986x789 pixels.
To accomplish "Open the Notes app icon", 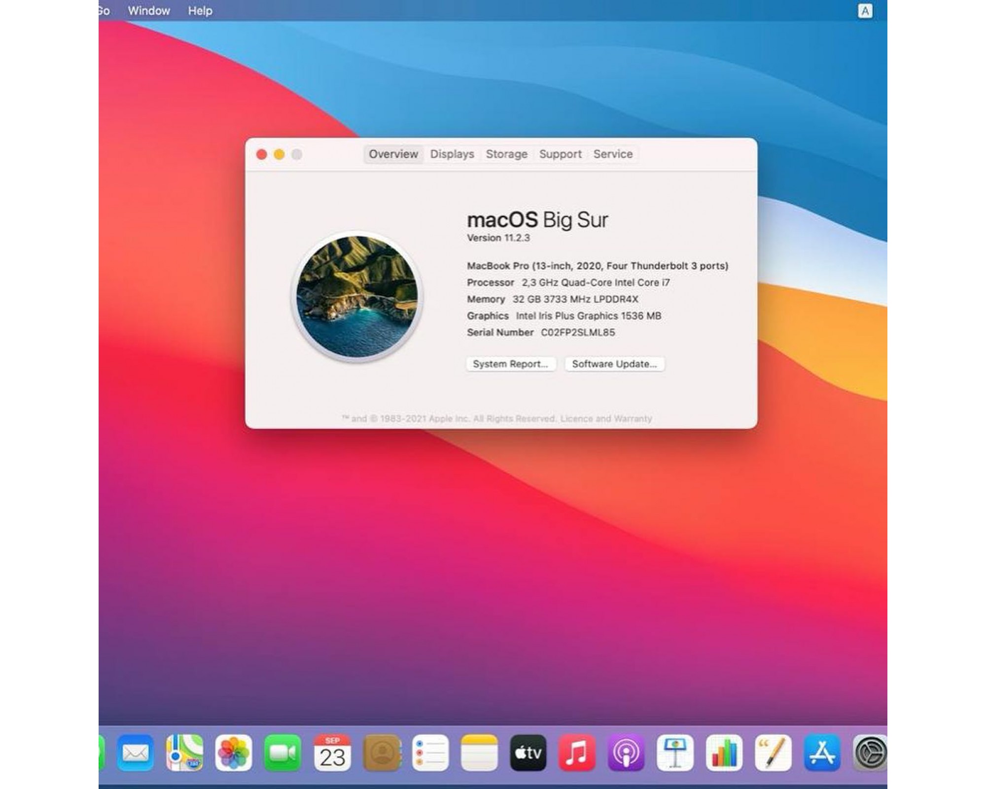I will click(479, 753).
